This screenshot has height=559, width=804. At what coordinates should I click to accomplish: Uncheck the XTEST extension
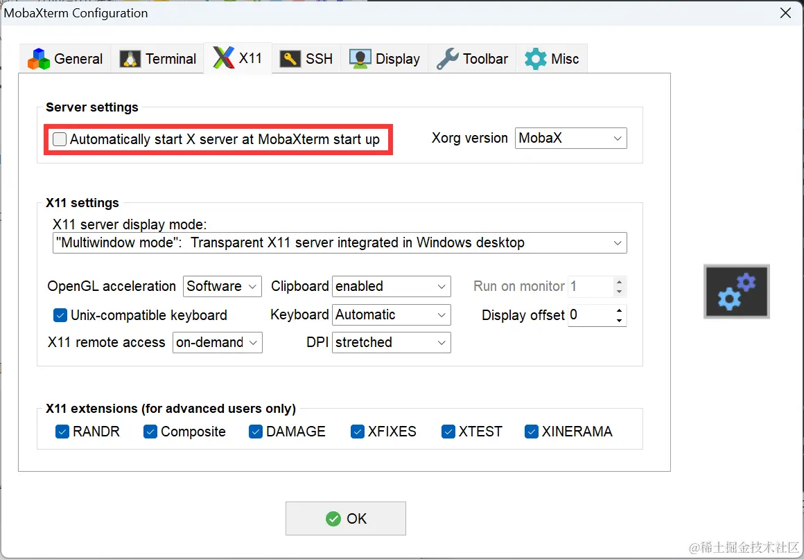coord(448,432)
